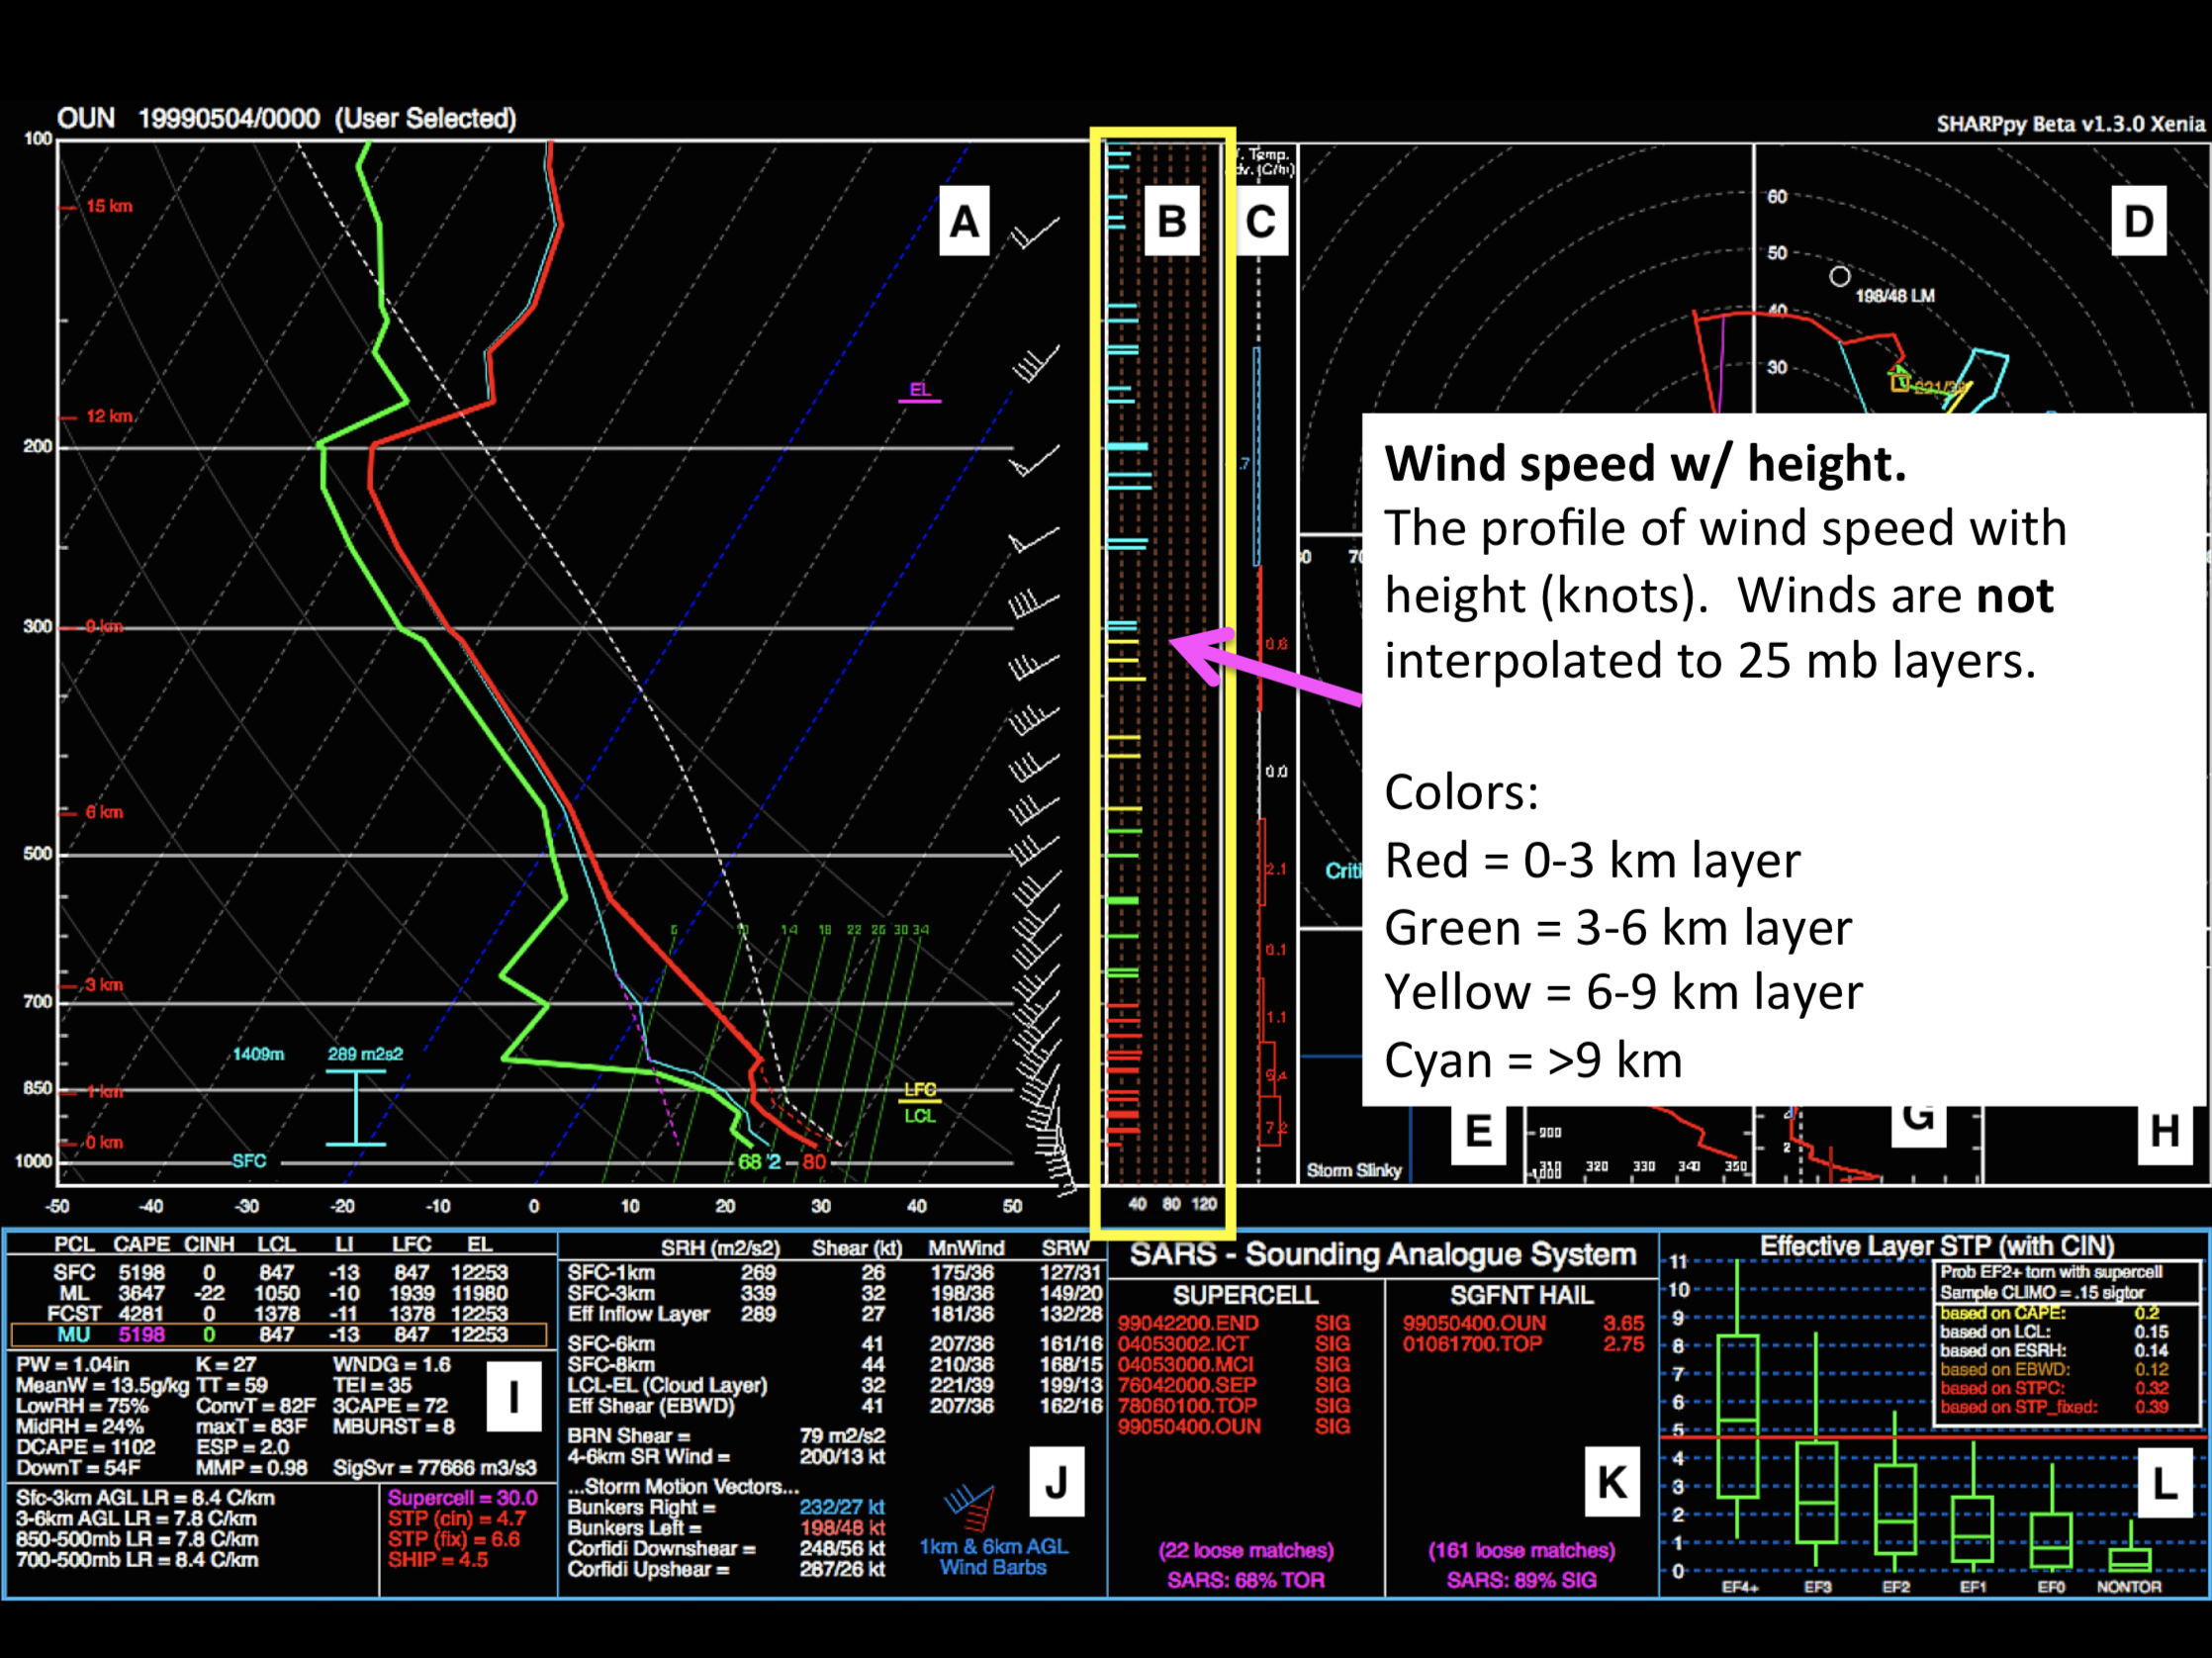
Task: Select the Eff Shear (EBWD) row
Action: coord(834,1406)
